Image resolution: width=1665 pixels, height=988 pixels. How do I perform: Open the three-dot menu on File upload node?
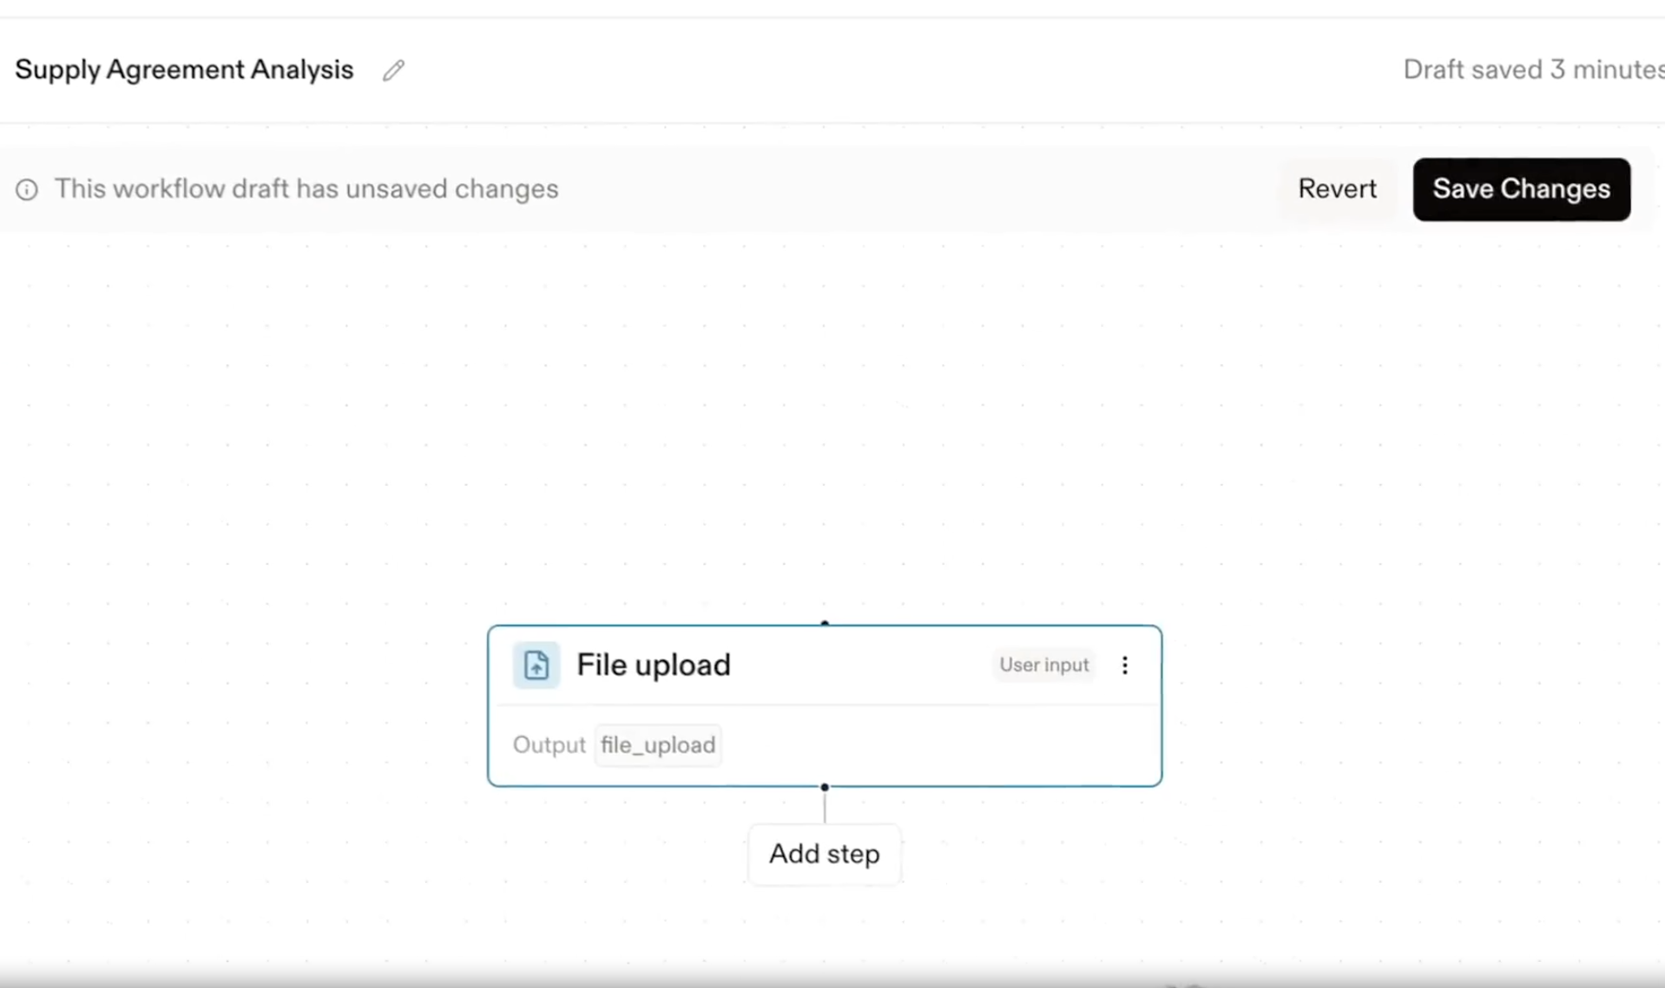[x=1124, y=665]
